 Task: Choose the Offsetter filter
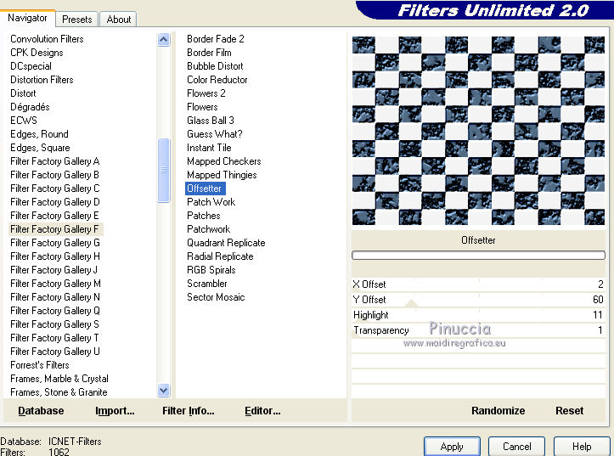point(205,189)
